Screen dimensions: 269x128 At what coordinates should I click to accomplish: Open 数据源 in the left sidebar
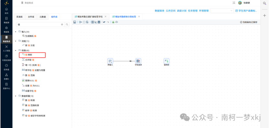6,20
